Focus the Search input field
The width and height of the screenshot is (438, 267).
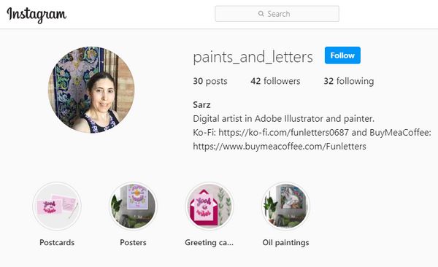point(277,14)
